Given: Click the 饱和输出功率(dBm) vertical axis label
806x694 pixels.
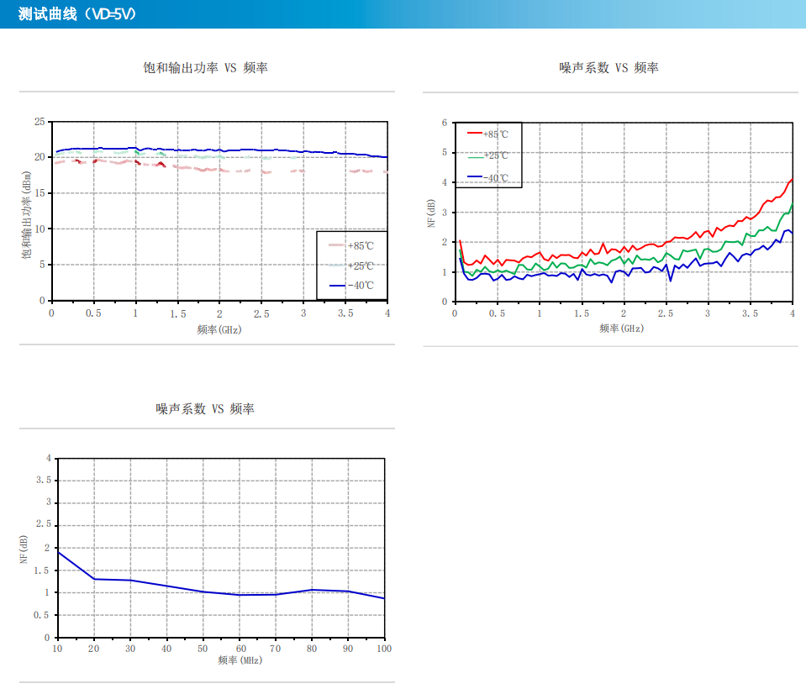Looking at the screenshot, I should click(x=26, y=215).
